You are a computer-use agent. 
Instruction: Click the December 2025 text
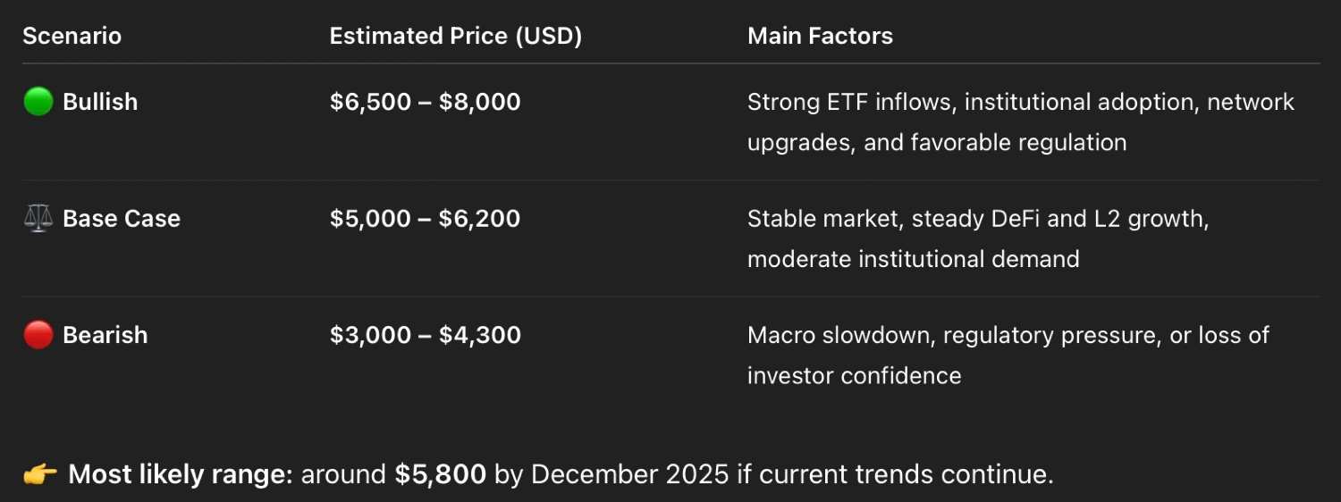pyautogui.click(x=629, y=474)
